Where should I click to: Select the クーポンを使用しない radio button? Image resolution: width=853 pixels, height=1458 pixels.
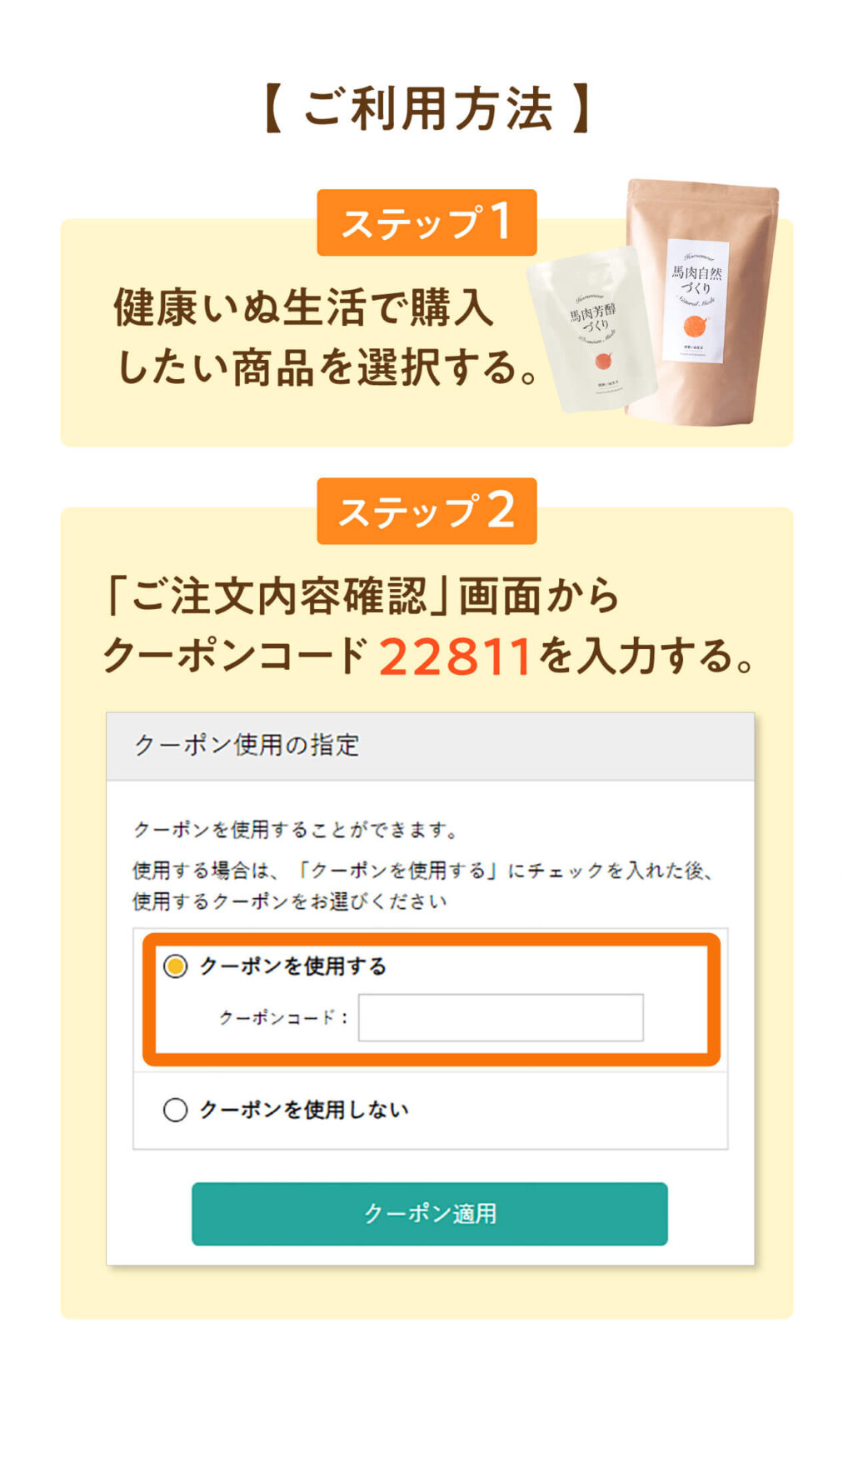(x=175, y=1110)
